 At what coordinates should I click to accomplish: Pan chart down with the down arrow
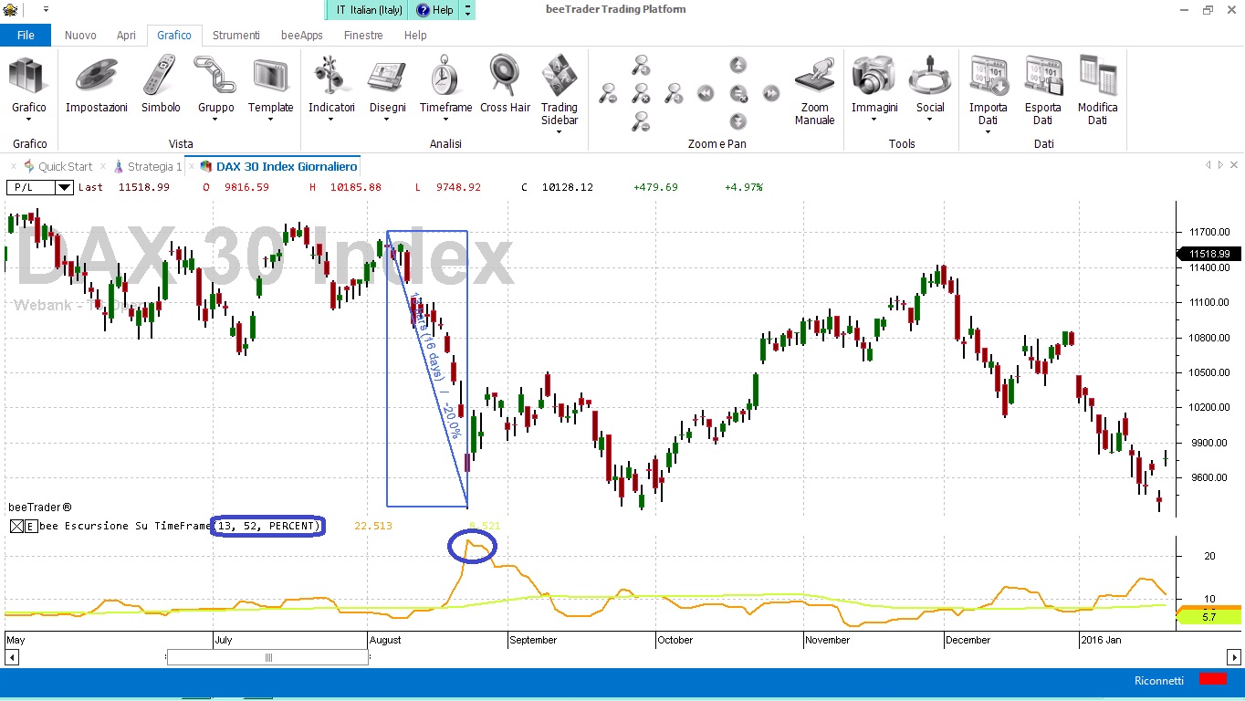738,121
